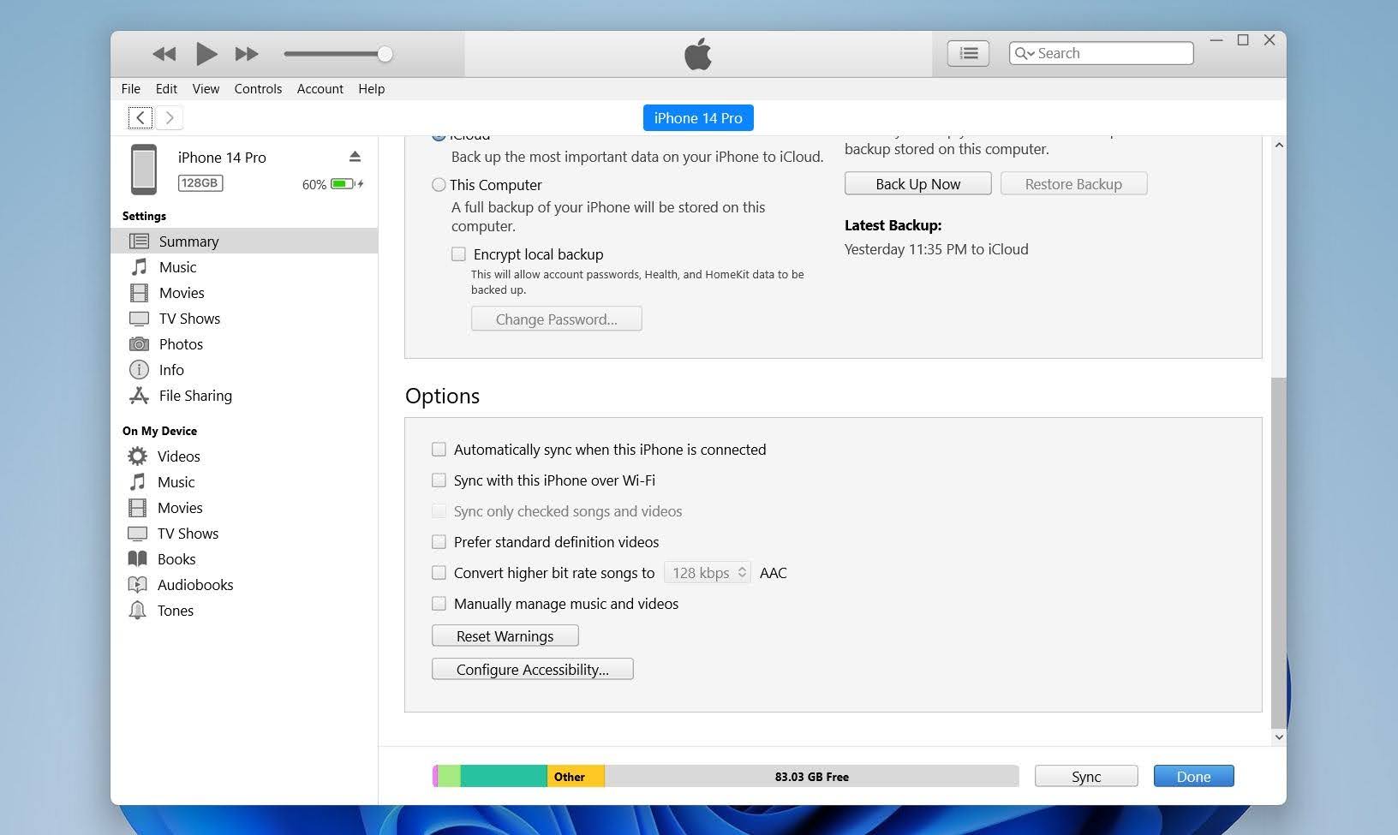Screen dimensions: 1398x835
Task: Click the scrollbar down arrow
Action: [x=1278, y=737]
